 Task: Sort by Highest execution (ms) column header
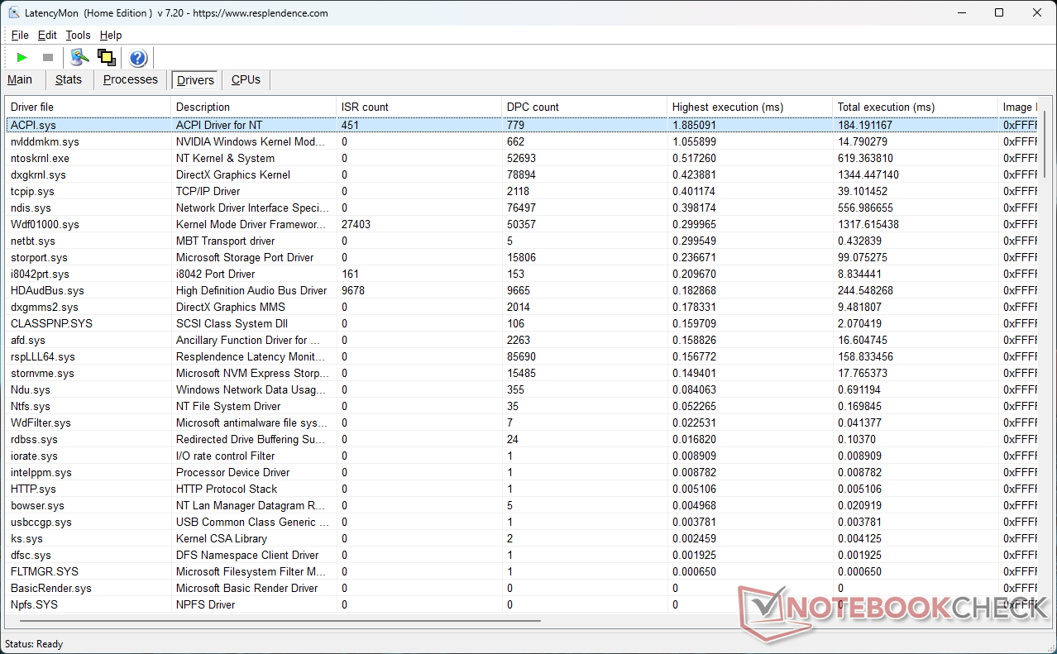click(750, 107)
